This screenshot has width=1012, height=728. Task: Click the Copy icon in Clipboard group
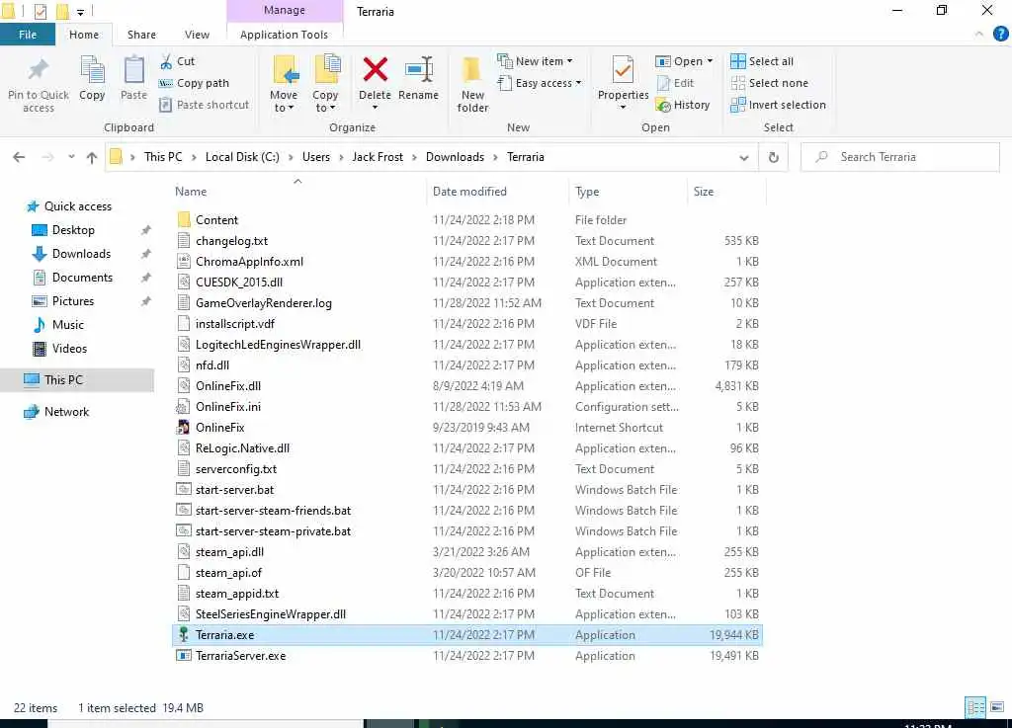(92, 70)
